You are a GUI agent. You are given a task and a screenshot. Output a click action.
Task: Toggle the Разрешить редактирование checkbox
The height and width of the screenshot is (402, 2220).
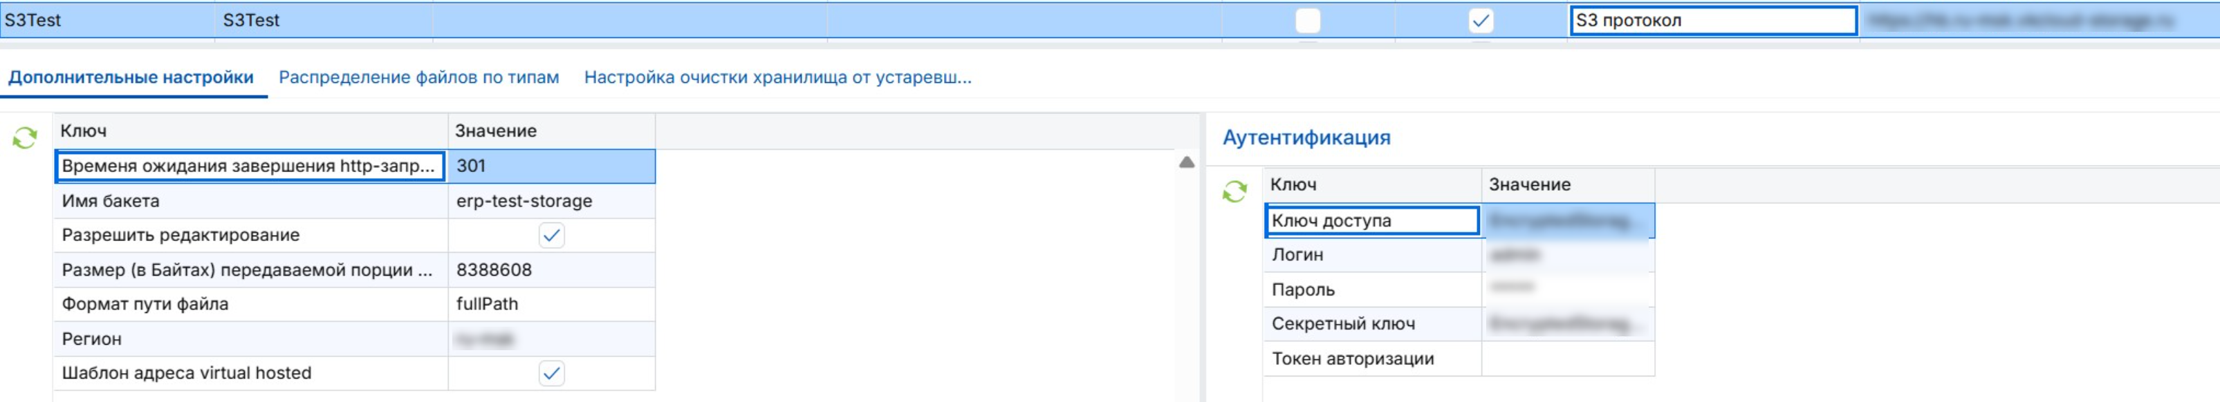(551, 235)
